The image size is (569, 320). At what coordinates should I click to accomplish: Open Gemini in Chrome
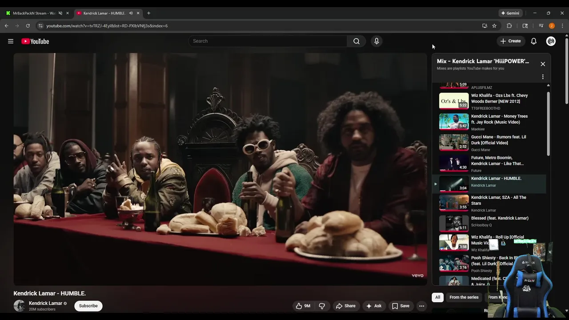[x=510, y=13]
